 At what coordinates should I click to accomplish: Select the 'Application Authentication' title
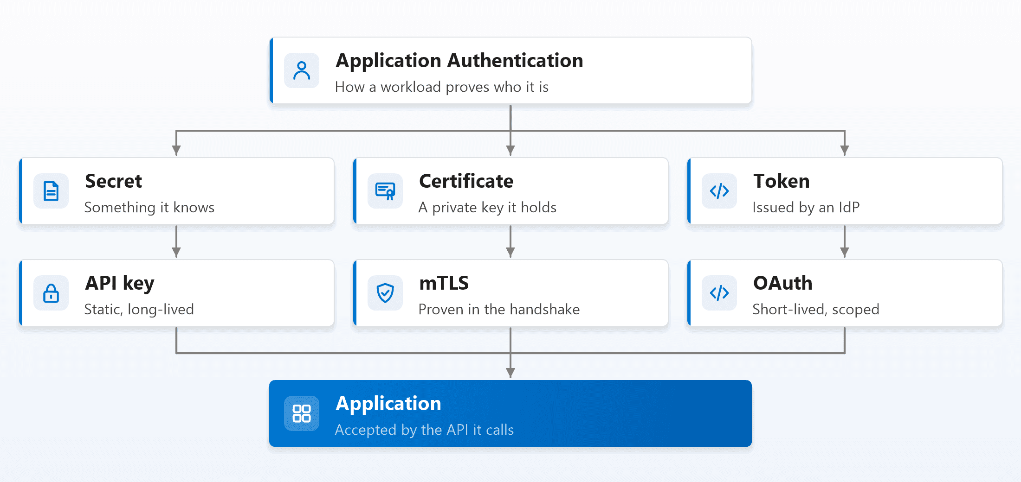(x=459, y=61)
